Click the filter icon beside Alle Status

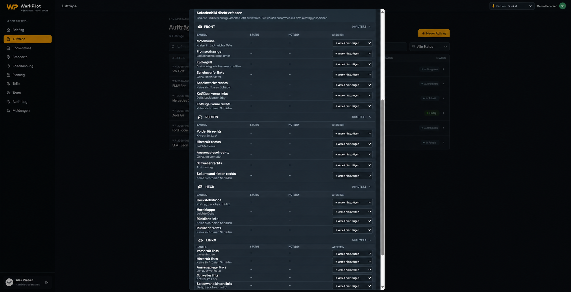413,47
